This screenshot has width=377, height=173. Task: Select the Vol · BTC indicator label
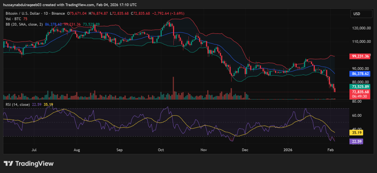(11, 19)
